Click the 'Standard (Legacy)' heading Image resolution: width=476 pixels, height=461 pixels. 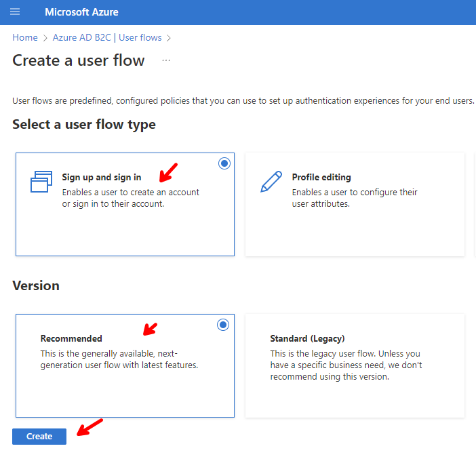pos(307,339)
